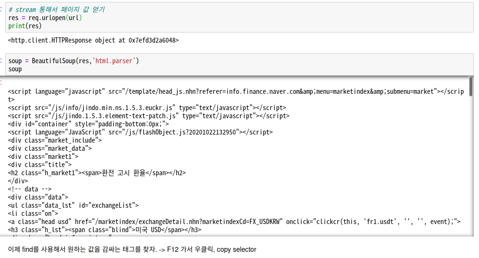The width and height of the screenshot is (479, 258).
Task: Click the div class="market_include" line
Action: [x=55, y=140]
